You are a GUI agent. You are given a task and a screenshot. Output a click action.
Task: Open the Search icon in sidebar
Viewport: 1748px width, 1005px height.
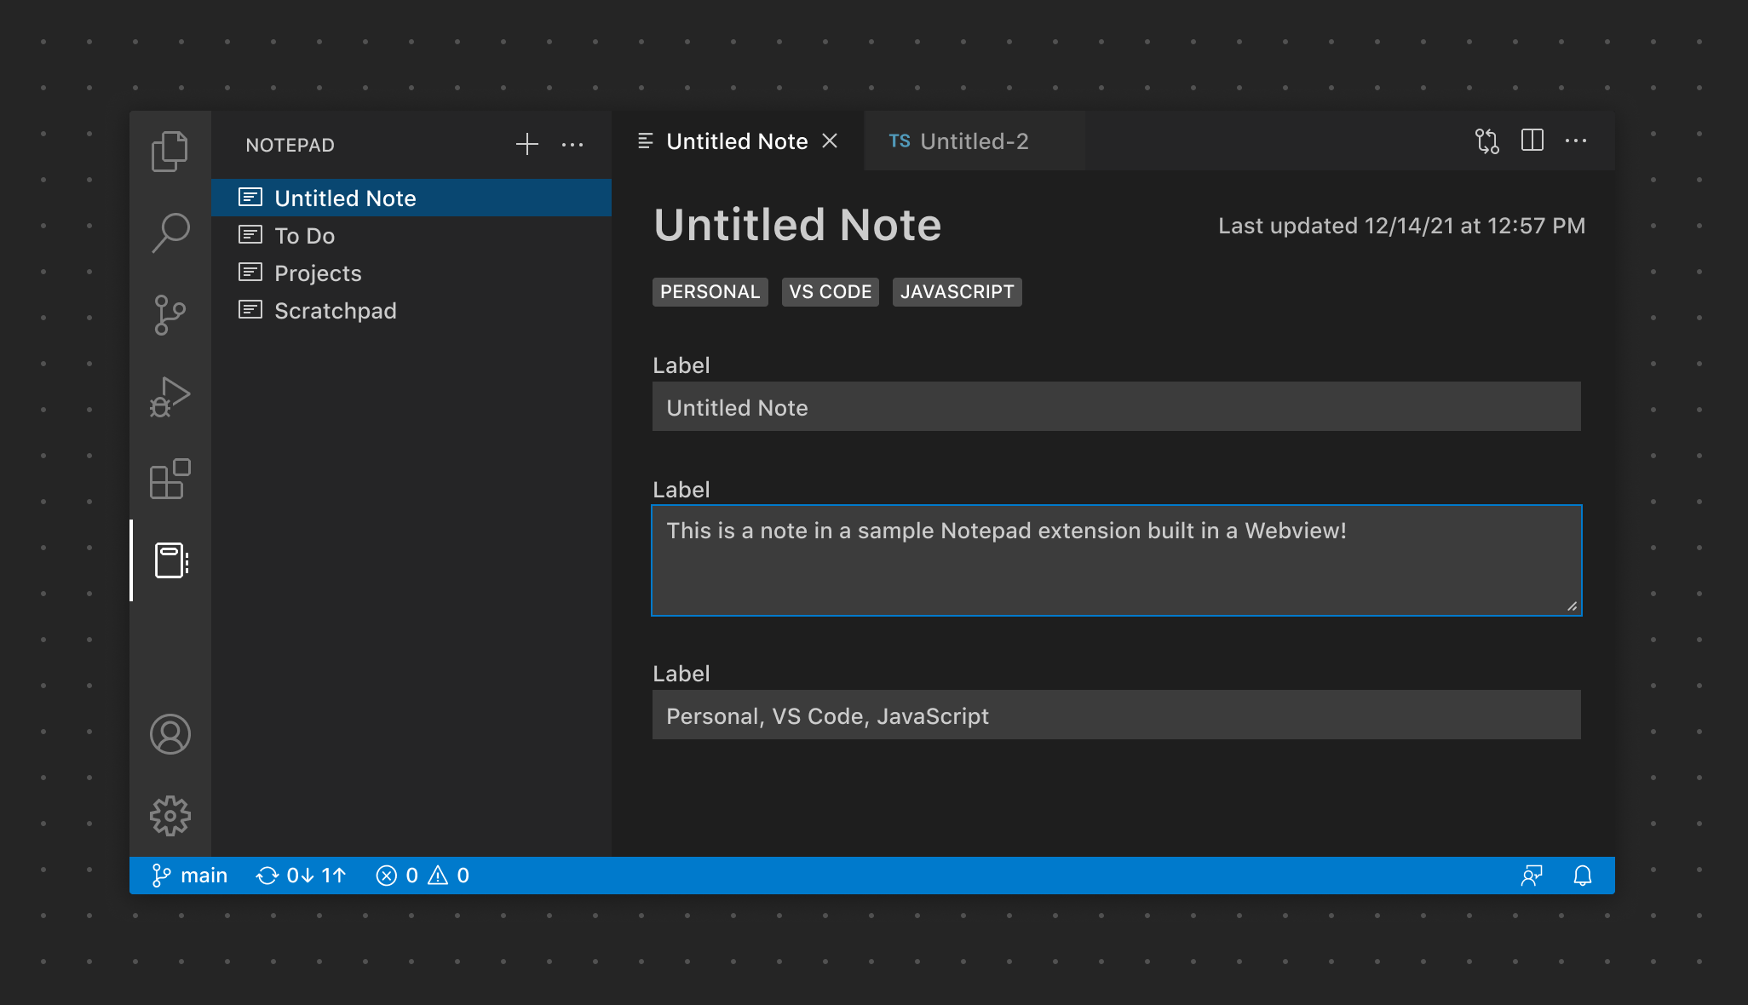pyautogui.click(x=172, y=231)
